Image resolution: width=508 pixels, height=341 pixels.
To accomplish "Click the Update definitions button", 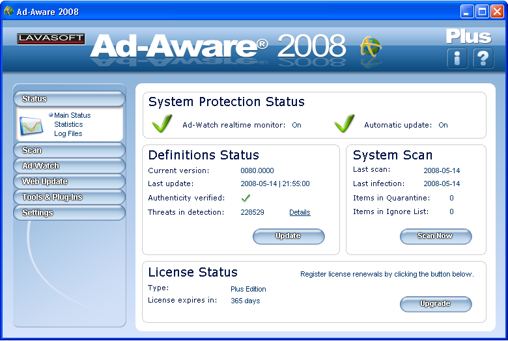I will (x=289, y=236).
